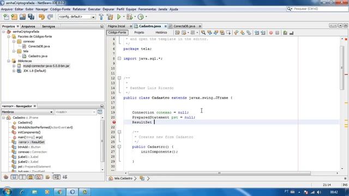Click the Shift Line Left icon
Image resolution: width=349 pixels, height=196 pixels.
pyautogui.click(x=257, y=33)
